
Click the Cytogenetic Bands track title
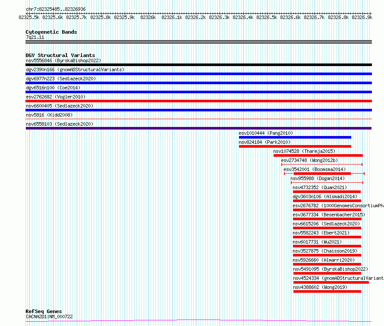pos(51,32)
